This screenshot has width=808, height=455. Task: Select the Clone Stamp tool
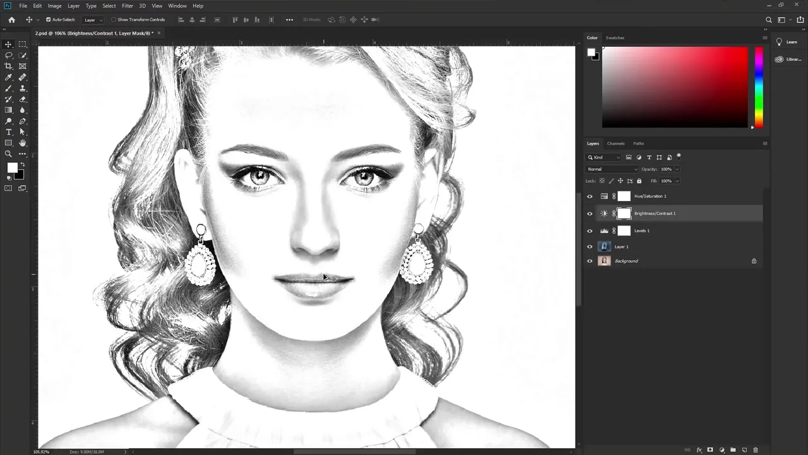pyautogui.click(x=23, y=88)
